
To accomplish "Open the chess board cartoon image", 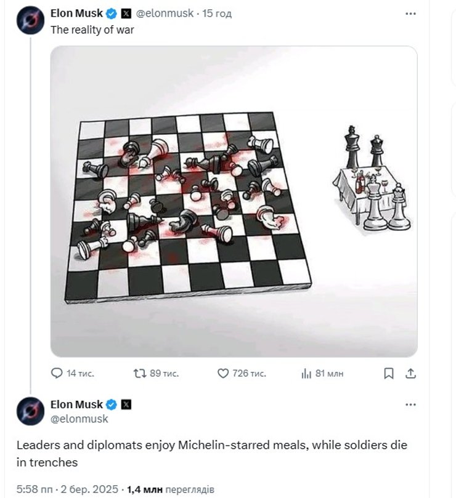I will point(234,201).
